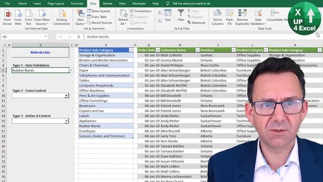Switch to Page Layout tab

[56, 4]
